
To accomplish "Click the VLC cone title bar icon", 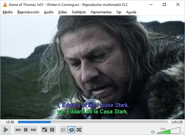I will [5, 5].
